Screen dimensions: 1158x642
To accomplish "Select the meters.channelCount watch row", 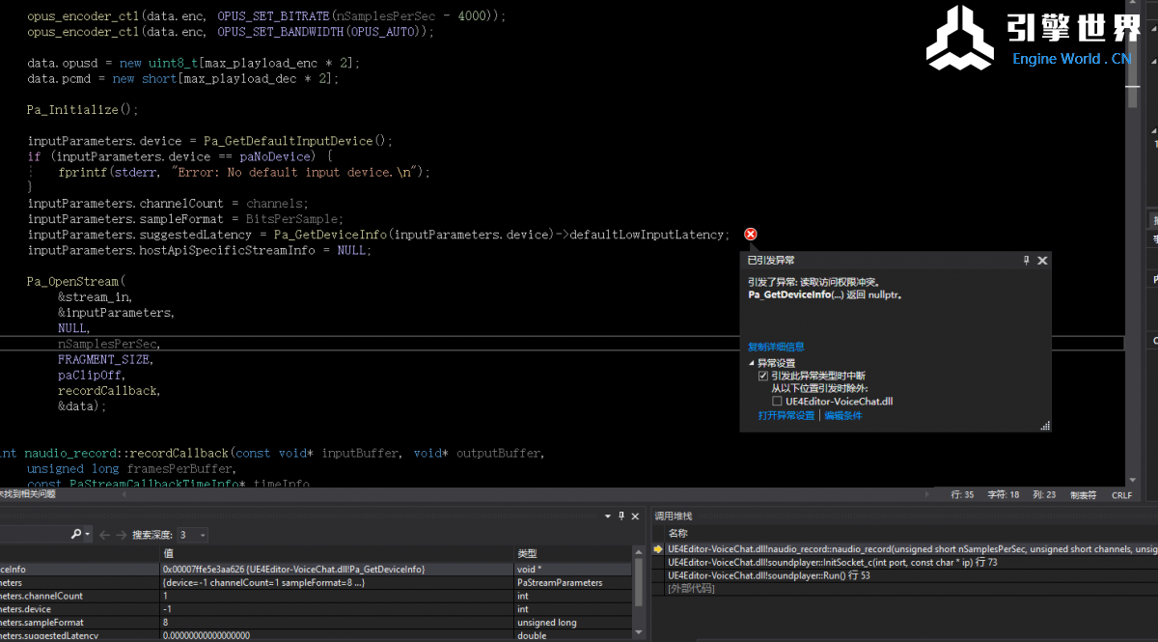I will (x=316, y=597).
